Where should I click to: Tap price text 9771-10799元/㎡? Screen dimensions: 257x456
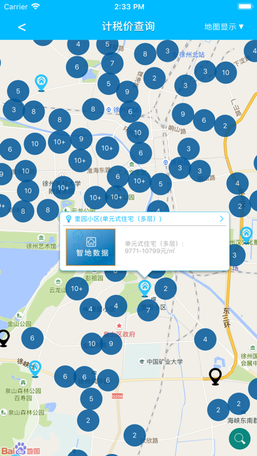point(150,252)
